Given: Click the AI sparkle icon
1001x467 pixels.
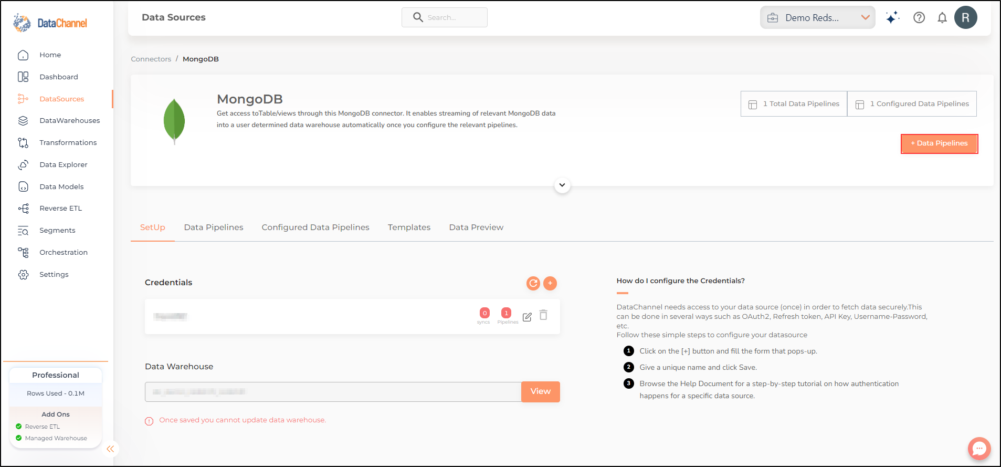Looking at the screenshot, I should tap(892, 17).
